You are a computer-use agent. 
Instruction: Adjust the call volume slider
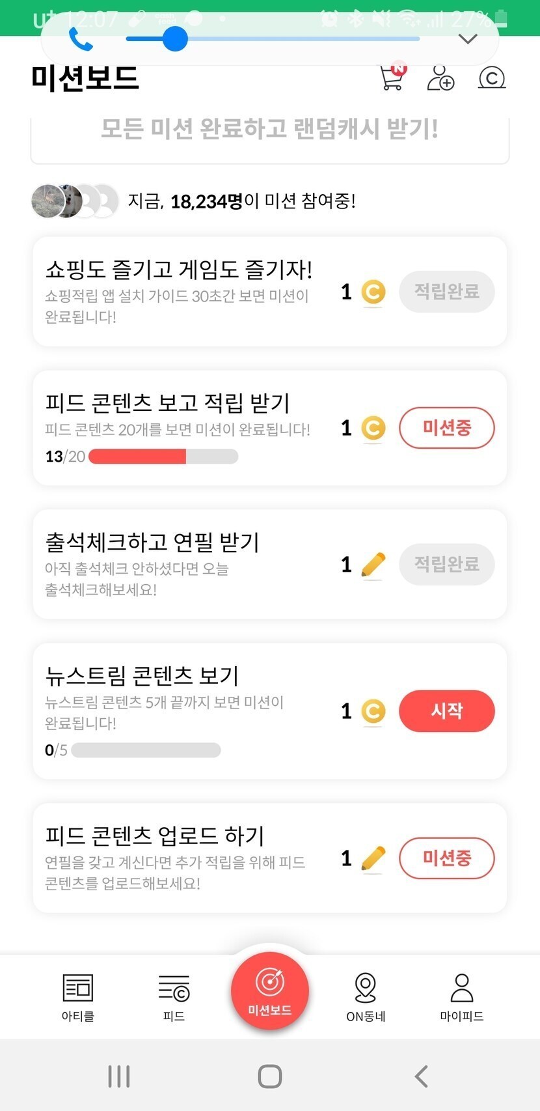[x=175, y=39]
